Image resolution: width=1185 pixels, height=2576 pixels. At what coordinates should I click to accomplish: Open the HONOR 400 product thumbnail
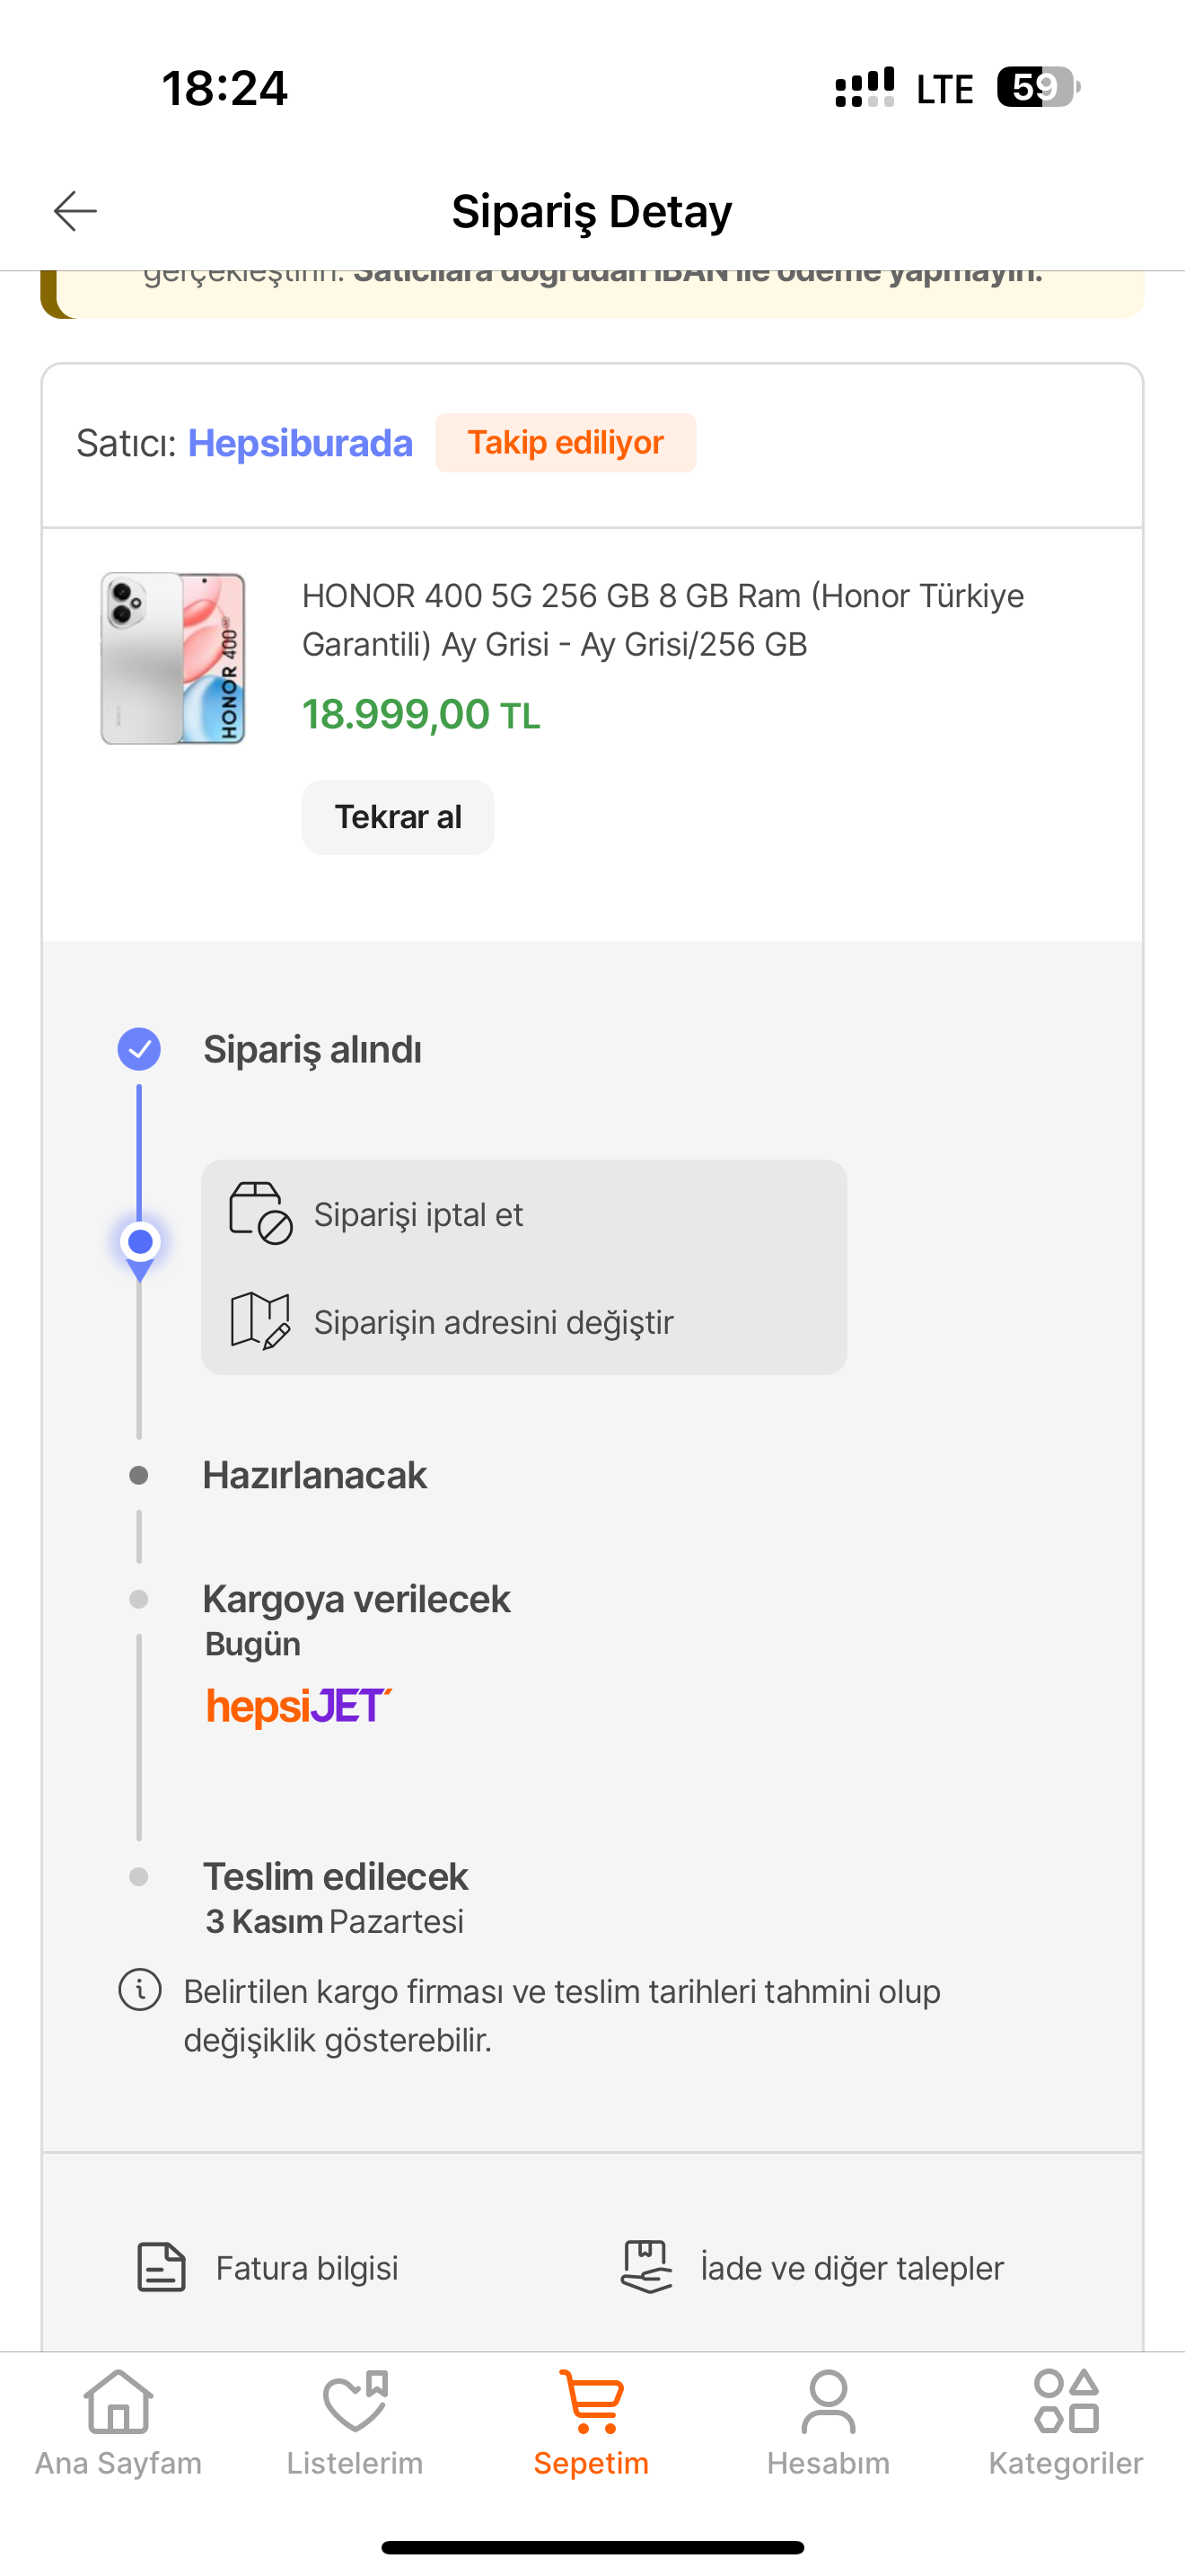point(173,658)
